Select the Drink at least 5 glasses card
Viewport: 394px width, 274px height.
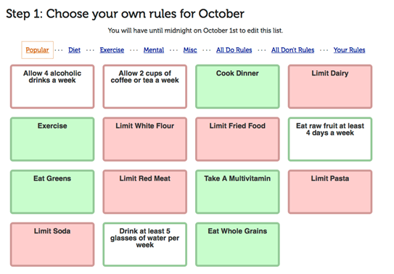tap(144, 244)
